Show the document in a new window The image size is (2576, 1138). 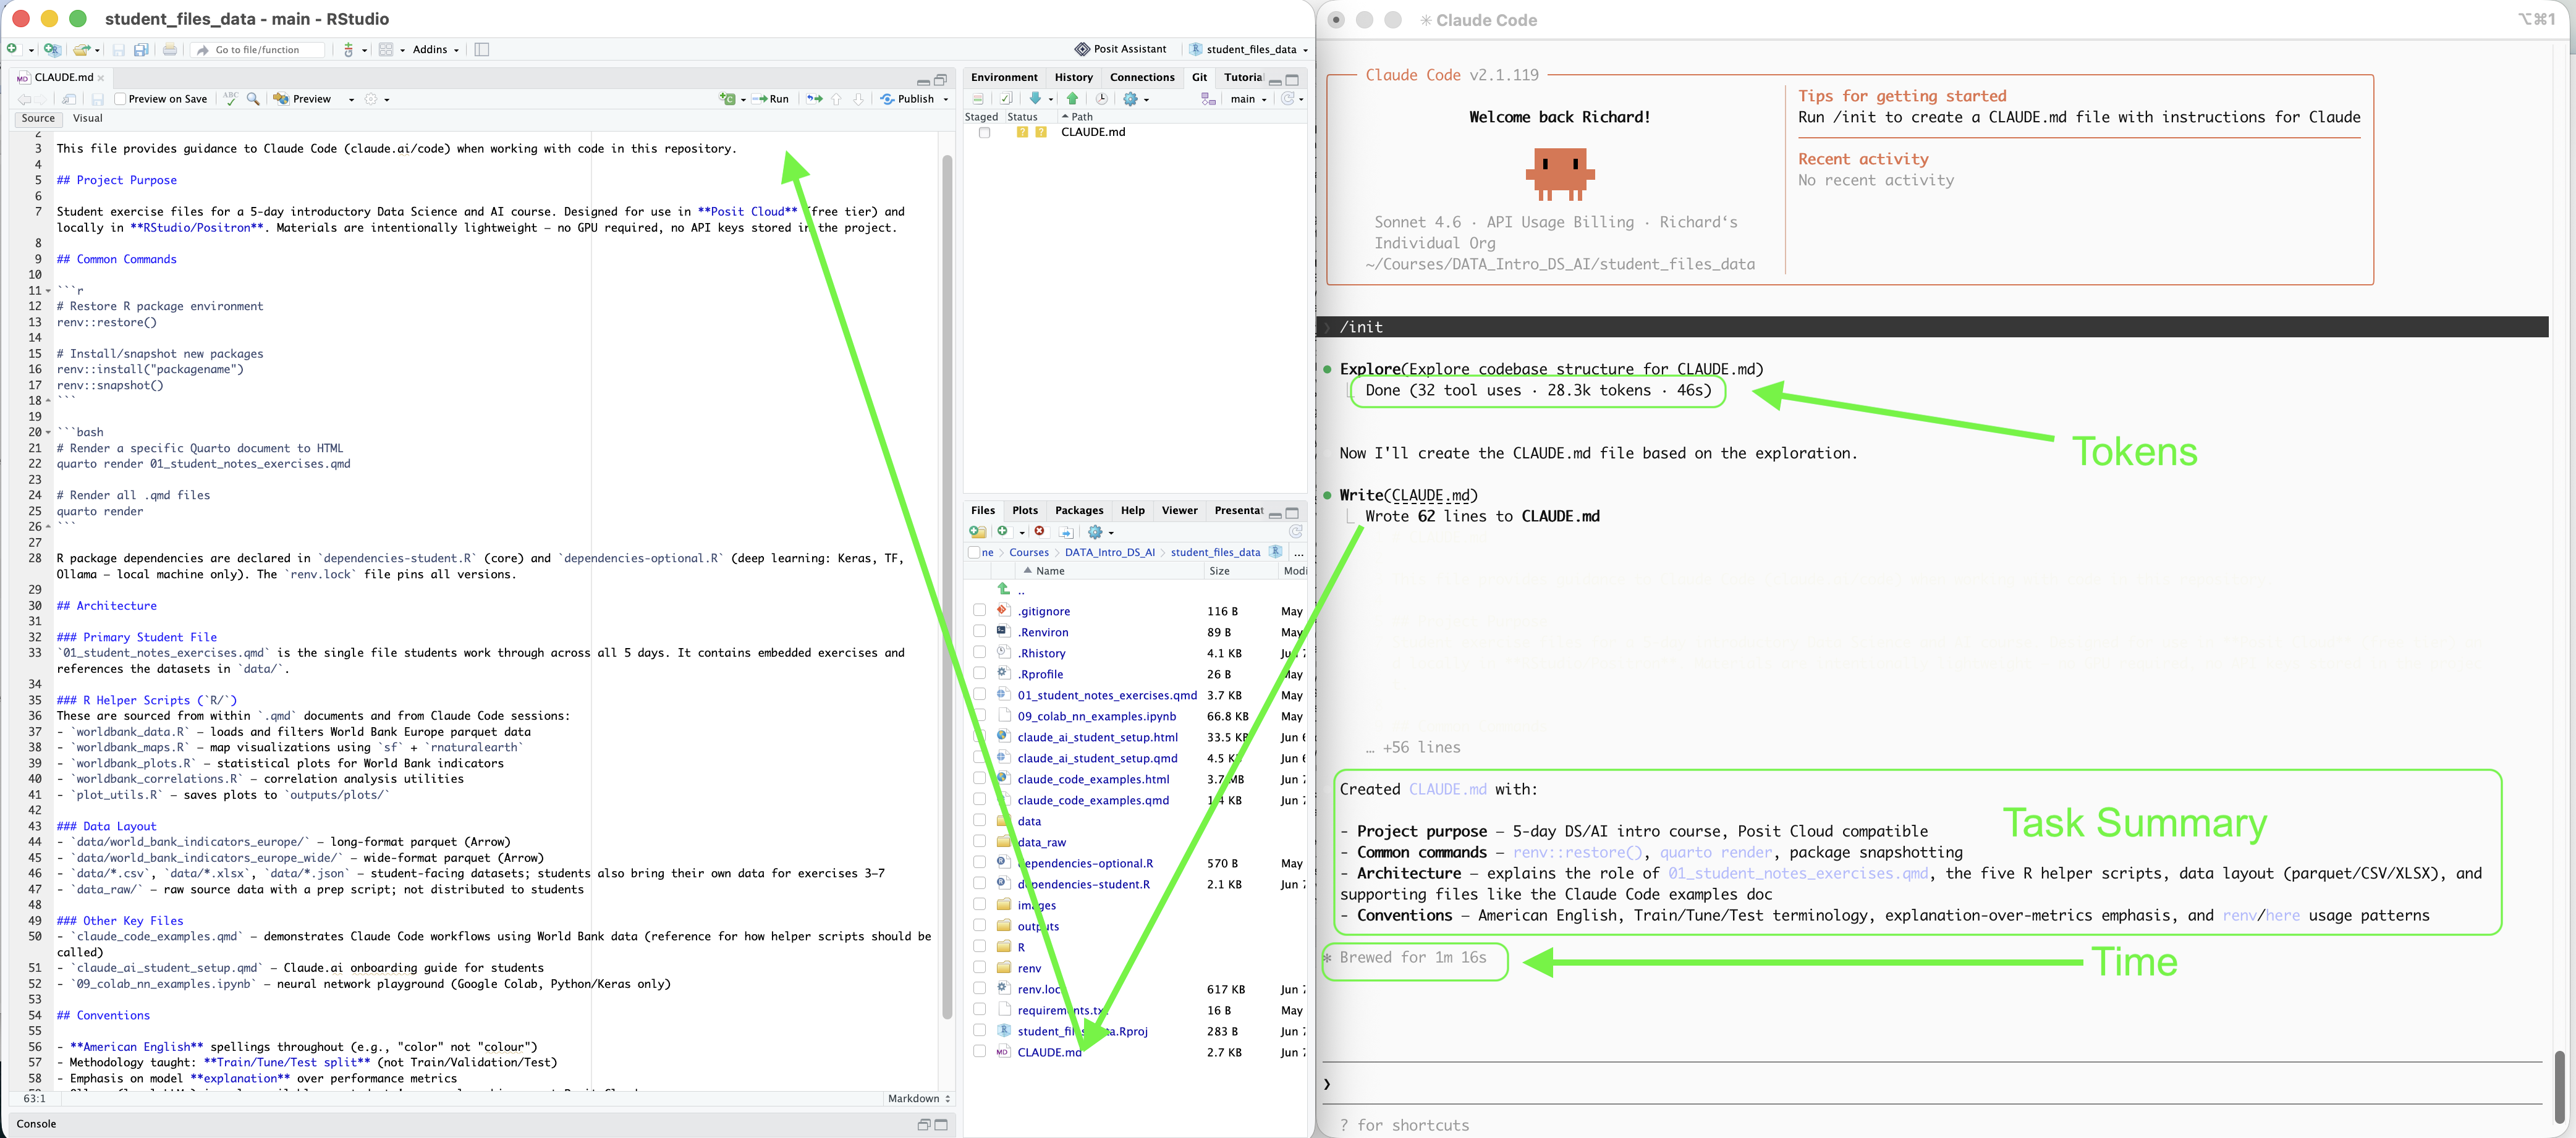(x=69, y=99)
